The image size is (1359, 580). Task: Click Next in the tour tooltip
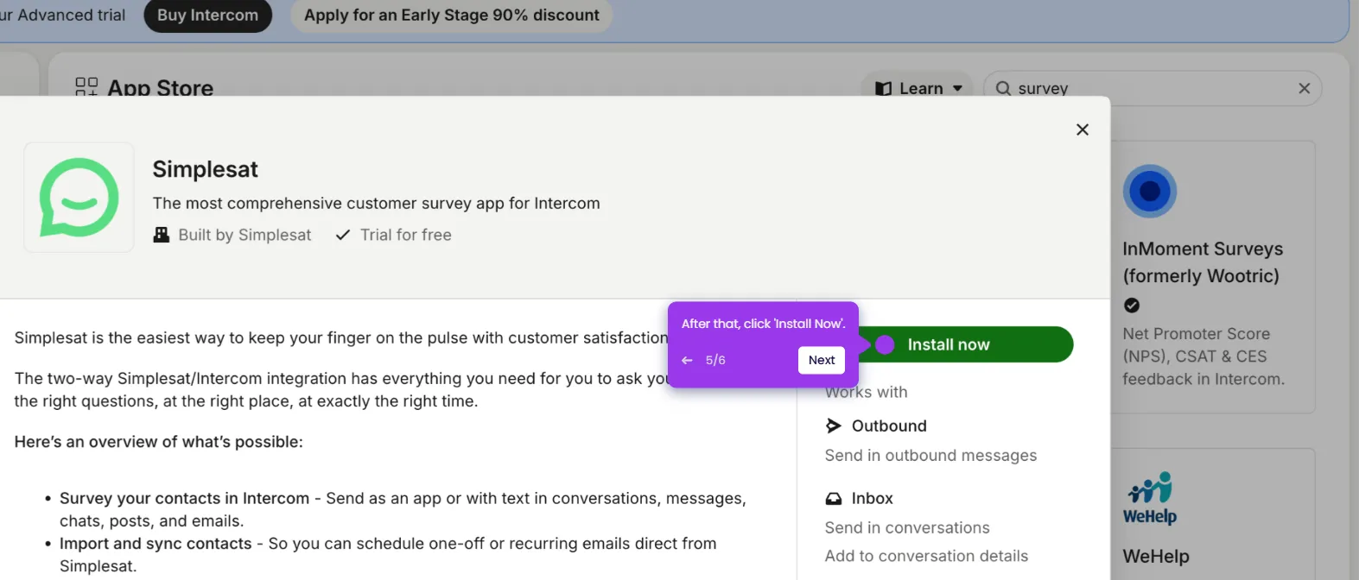click(x=822, y=360)
